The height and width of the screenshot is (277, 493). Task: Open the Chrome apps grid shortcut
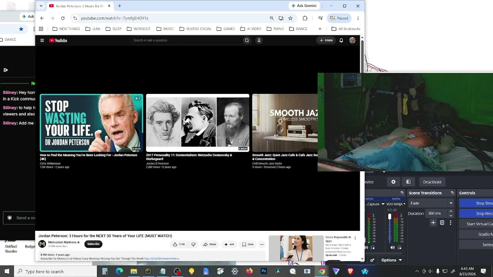click(x=41, y=29)
